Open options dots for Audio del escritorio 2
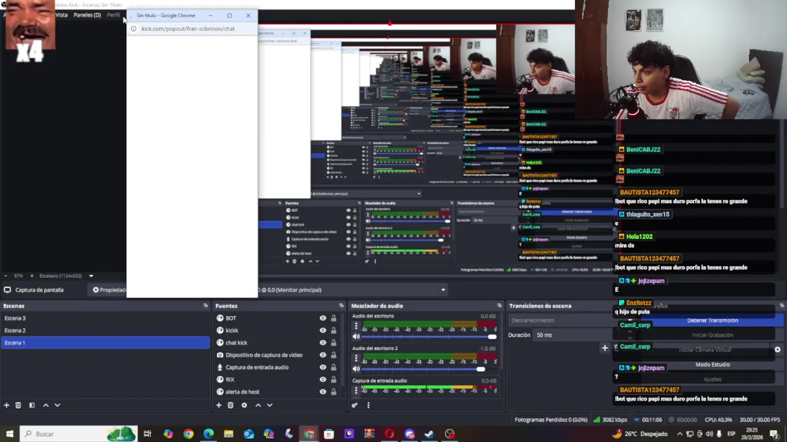The height and width of the screenshot is (442, 787). coord(356,359)
